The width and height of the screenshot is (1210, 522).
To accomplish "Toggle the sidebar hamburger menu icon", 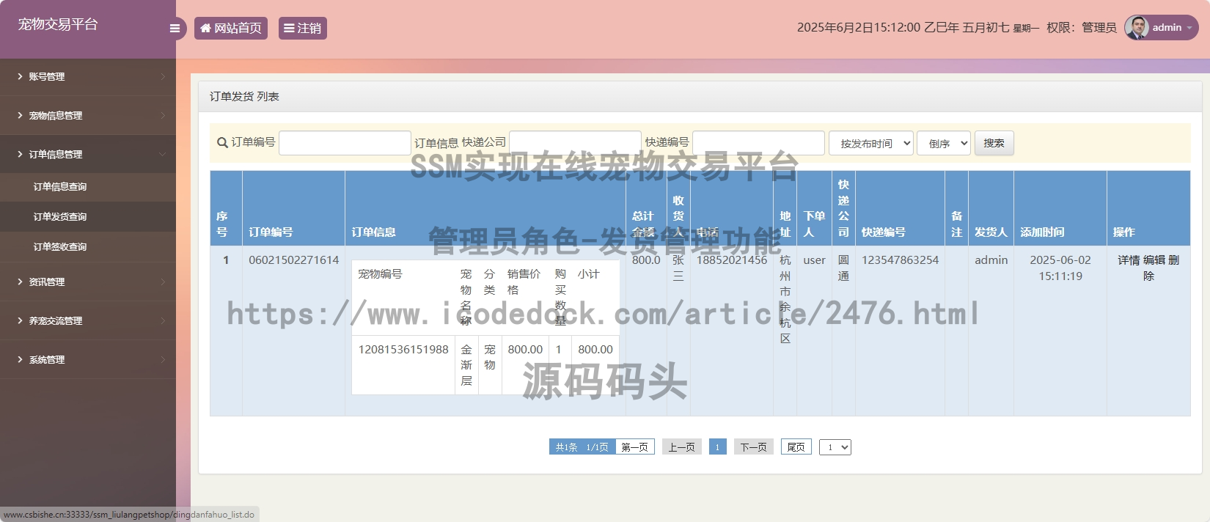I will 175,29.
